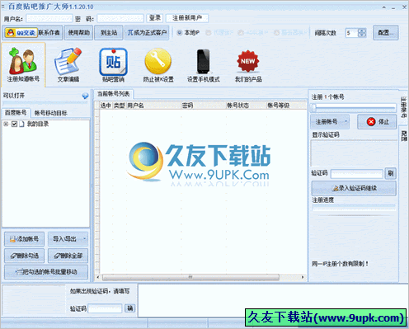Click the page icon of 我的目录
Viewport: 409px width, 329px height.
click(x=22, y=124)
